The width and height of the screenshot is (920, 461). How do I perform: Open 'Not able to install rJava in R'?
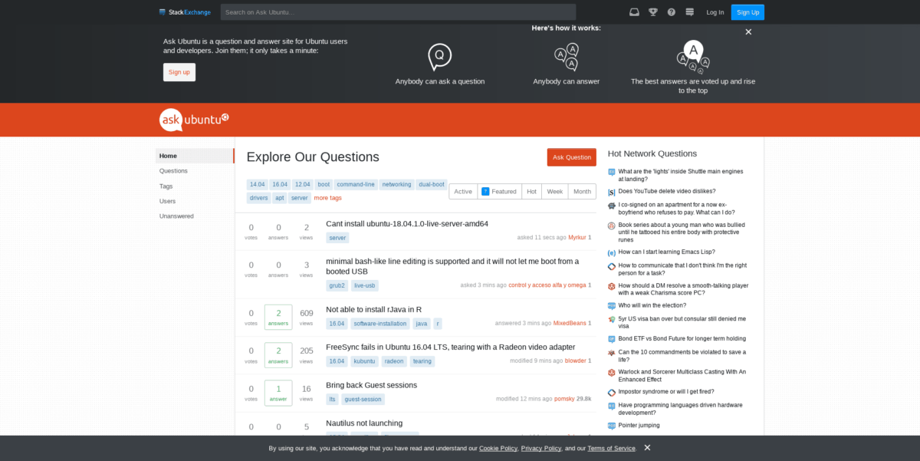coord(373,310)
